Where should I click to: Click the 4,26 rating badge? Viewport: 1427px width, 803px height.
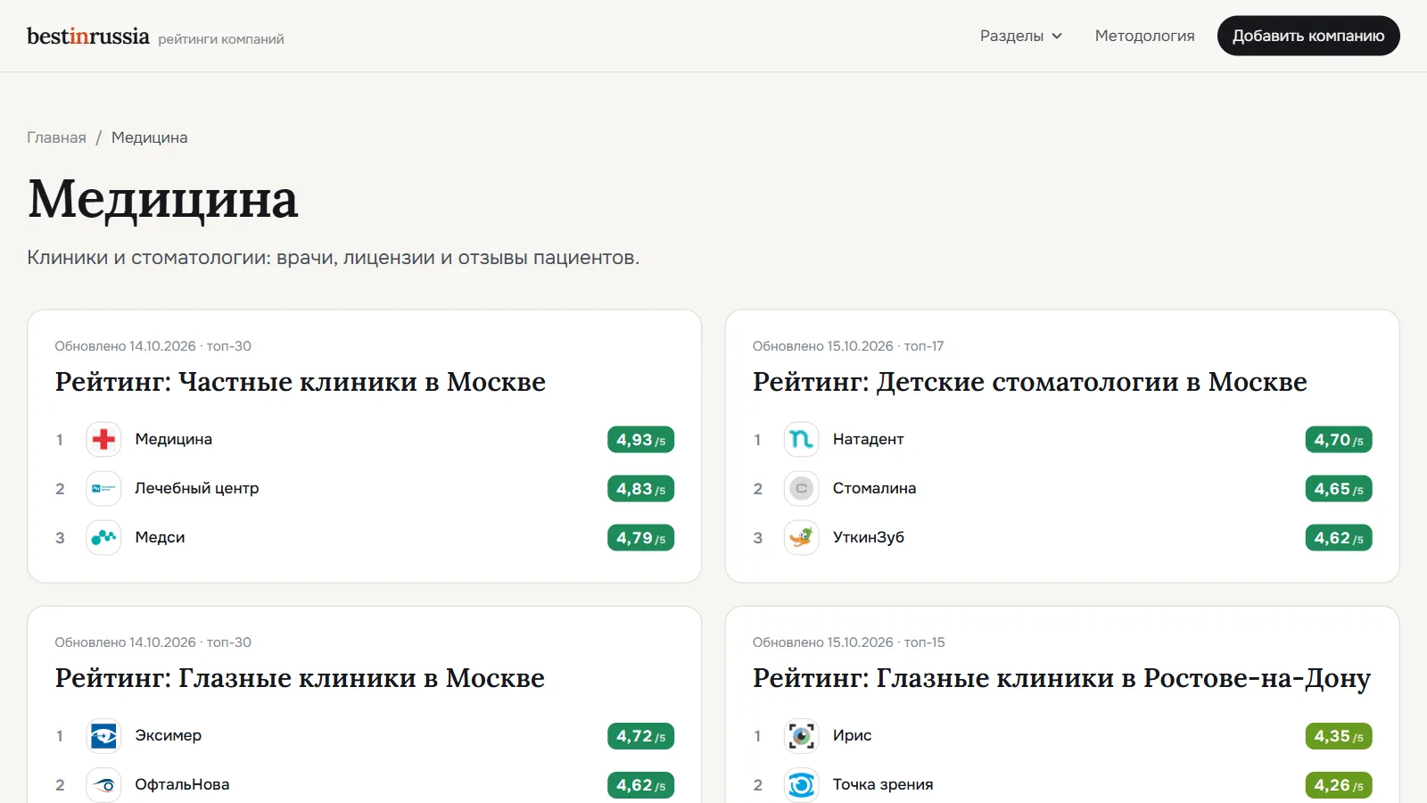(x=1339, y=785)
